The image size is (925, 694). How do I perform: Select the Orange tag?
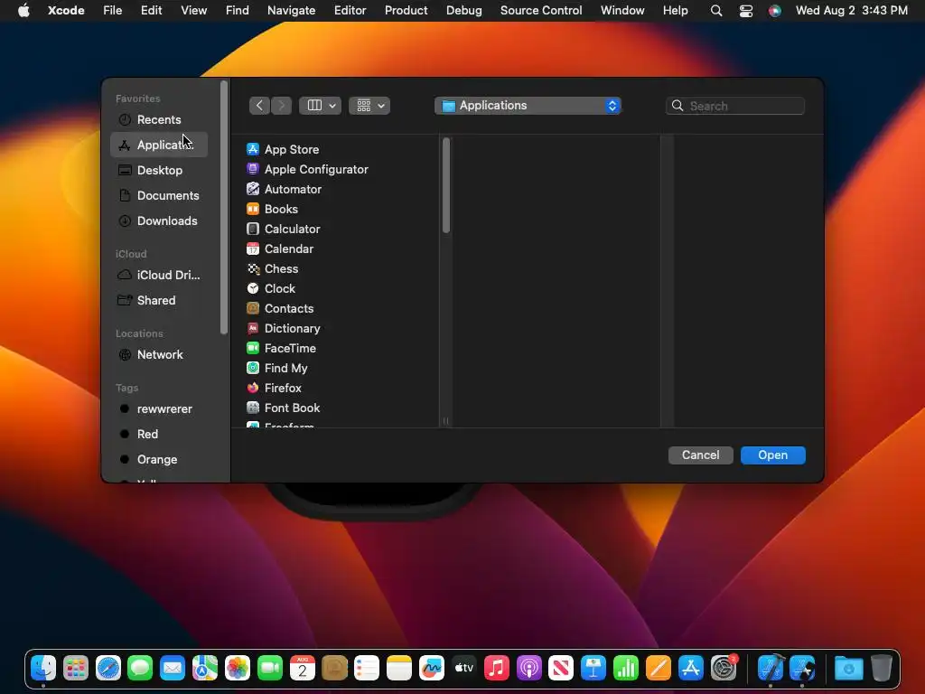(x=159, y=460)
